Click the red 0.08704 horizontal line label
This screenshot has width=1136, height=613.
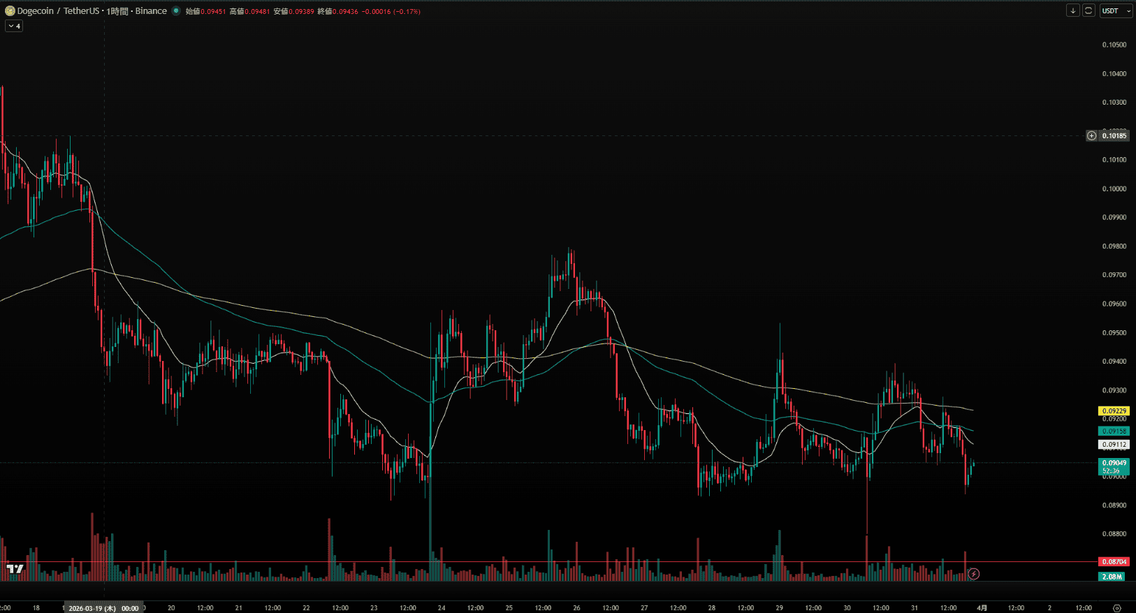click(x=1114, y=562)
